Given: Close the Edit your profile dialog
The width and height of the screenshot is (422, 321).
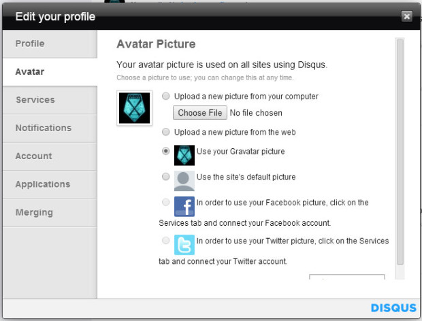Looking at the screenshot, I should point(406,16).
